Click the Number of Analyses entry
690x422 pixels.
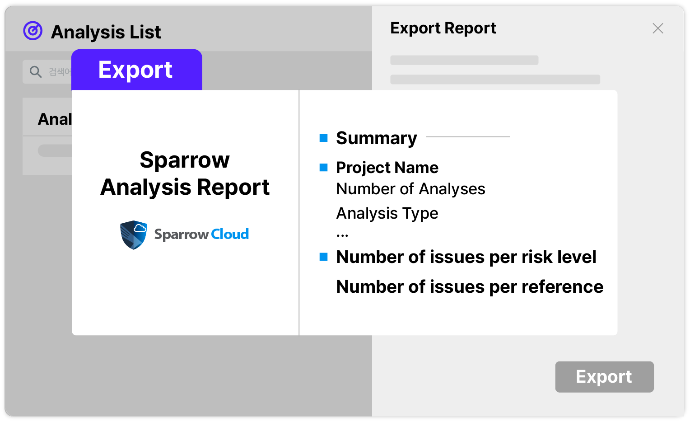click(x=410, y=189)
